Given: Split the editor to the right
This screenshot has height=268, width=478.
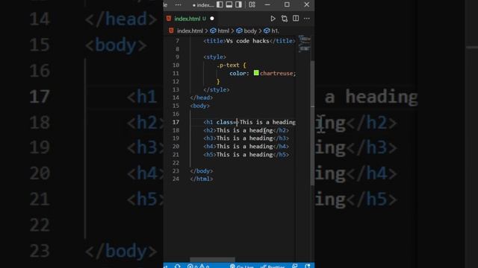Looking at the screenshot, I should pos(296,18).
